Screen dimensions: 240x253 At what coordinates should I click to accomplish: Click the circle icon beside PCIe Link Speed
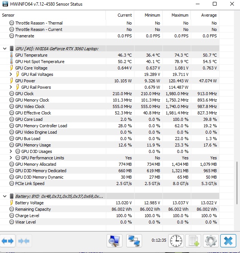[x=12, y=184]
